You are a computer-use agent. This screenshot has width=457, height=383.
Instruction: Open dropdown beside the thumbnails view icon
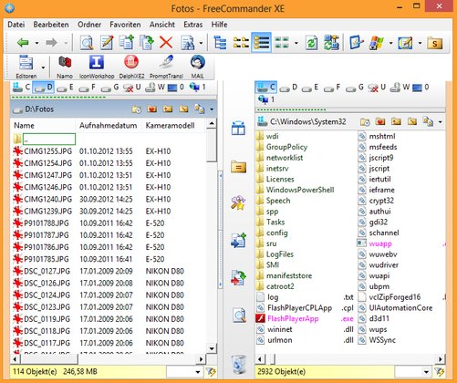point(296,43)
